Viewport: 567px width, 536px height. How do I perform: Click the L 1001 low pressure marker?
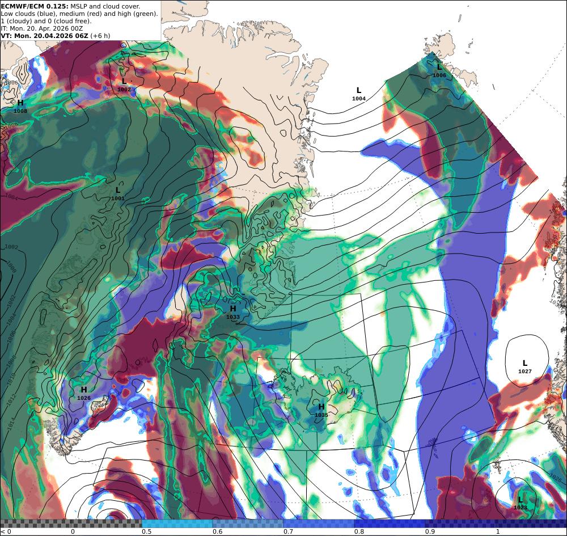118,193
